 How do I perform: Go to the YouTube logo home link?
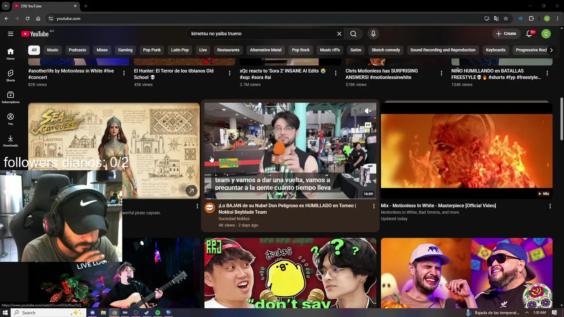coord(35,34)
